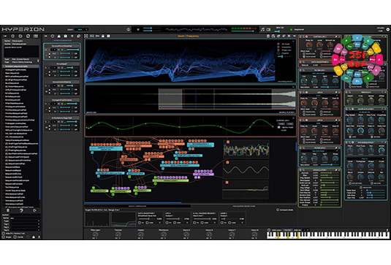Adjust the first layer's volume slider
This screenshot has height=265, width=391.
(x=72, y=50)
